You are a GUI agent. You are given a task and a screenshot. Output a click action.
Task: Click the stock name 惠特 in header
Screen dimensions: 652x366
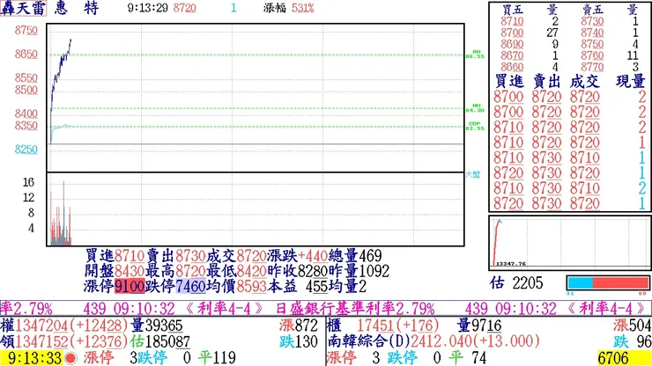coord(77,8)
